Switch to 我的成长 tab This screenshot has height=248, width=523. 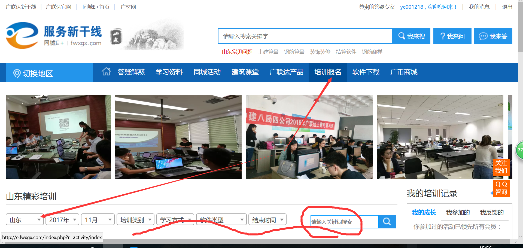tap(424, 212)
